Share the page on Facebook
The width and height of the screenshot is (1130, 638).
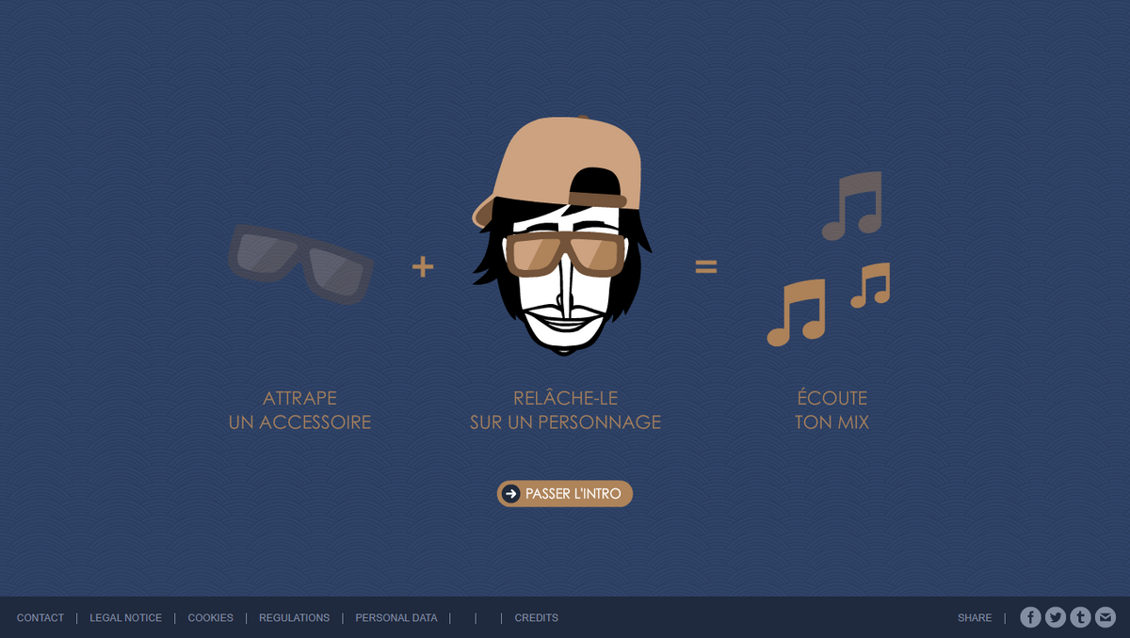[x=1030, y=617]
